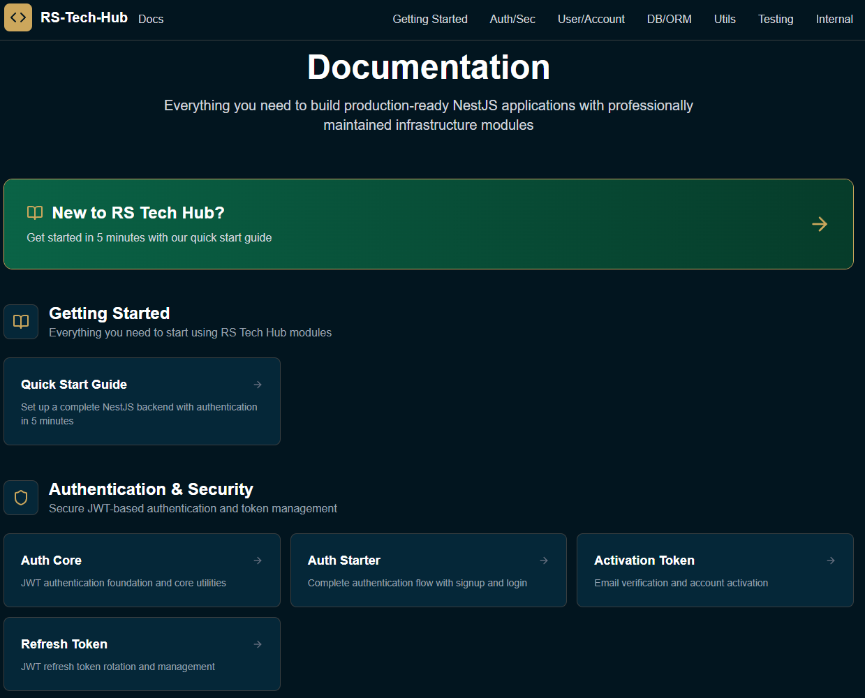Open the Refresh Token documentation card
Viewport: 865px width, 698px height.
point(142,654)
